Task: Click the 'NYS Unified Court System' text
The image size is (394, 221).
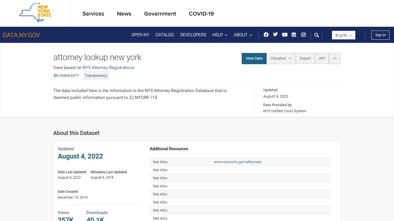Action: pyautogui.click(x=285, y=111)
